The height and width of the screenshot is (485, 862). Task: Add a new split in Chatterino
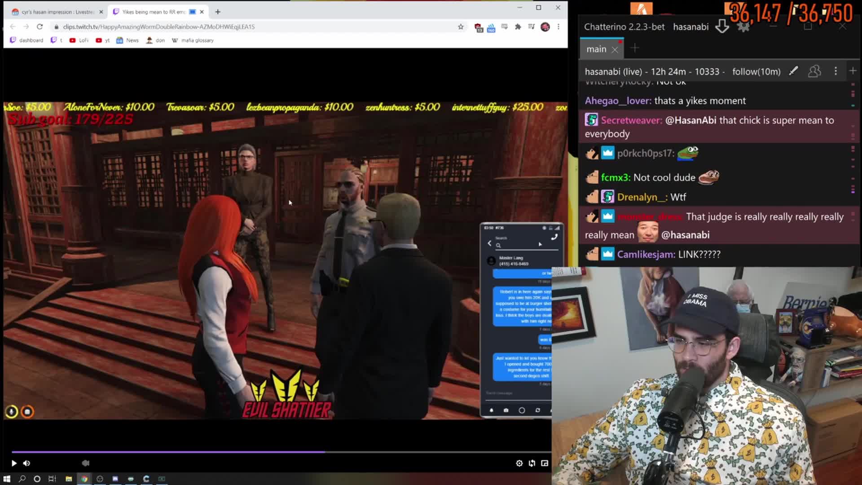pyautogui.click(x=853, y=71)
